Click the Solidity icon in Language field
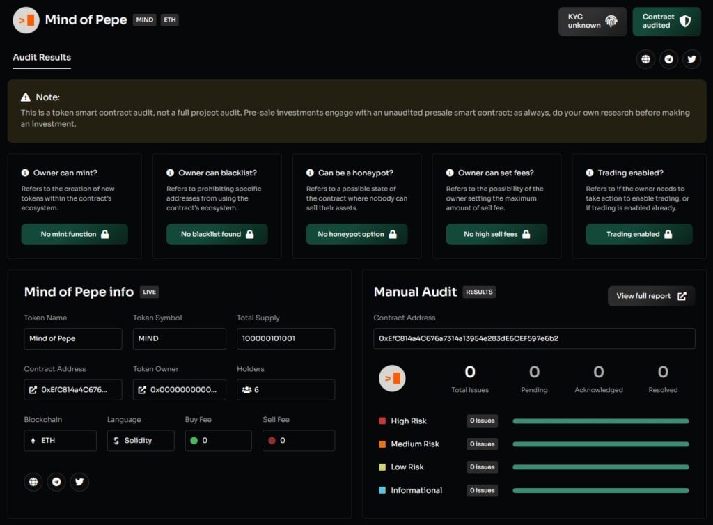Screen dimensions: 713x525 [116, 441]
